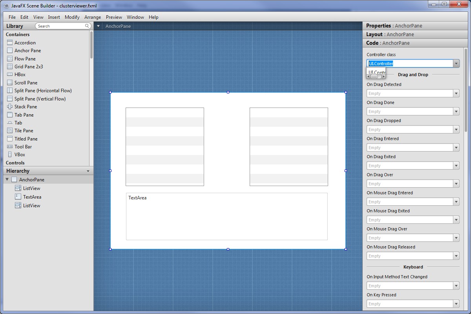
Task: Select the Grid Pane 2x3 icon
Action: tap(10, 66)
